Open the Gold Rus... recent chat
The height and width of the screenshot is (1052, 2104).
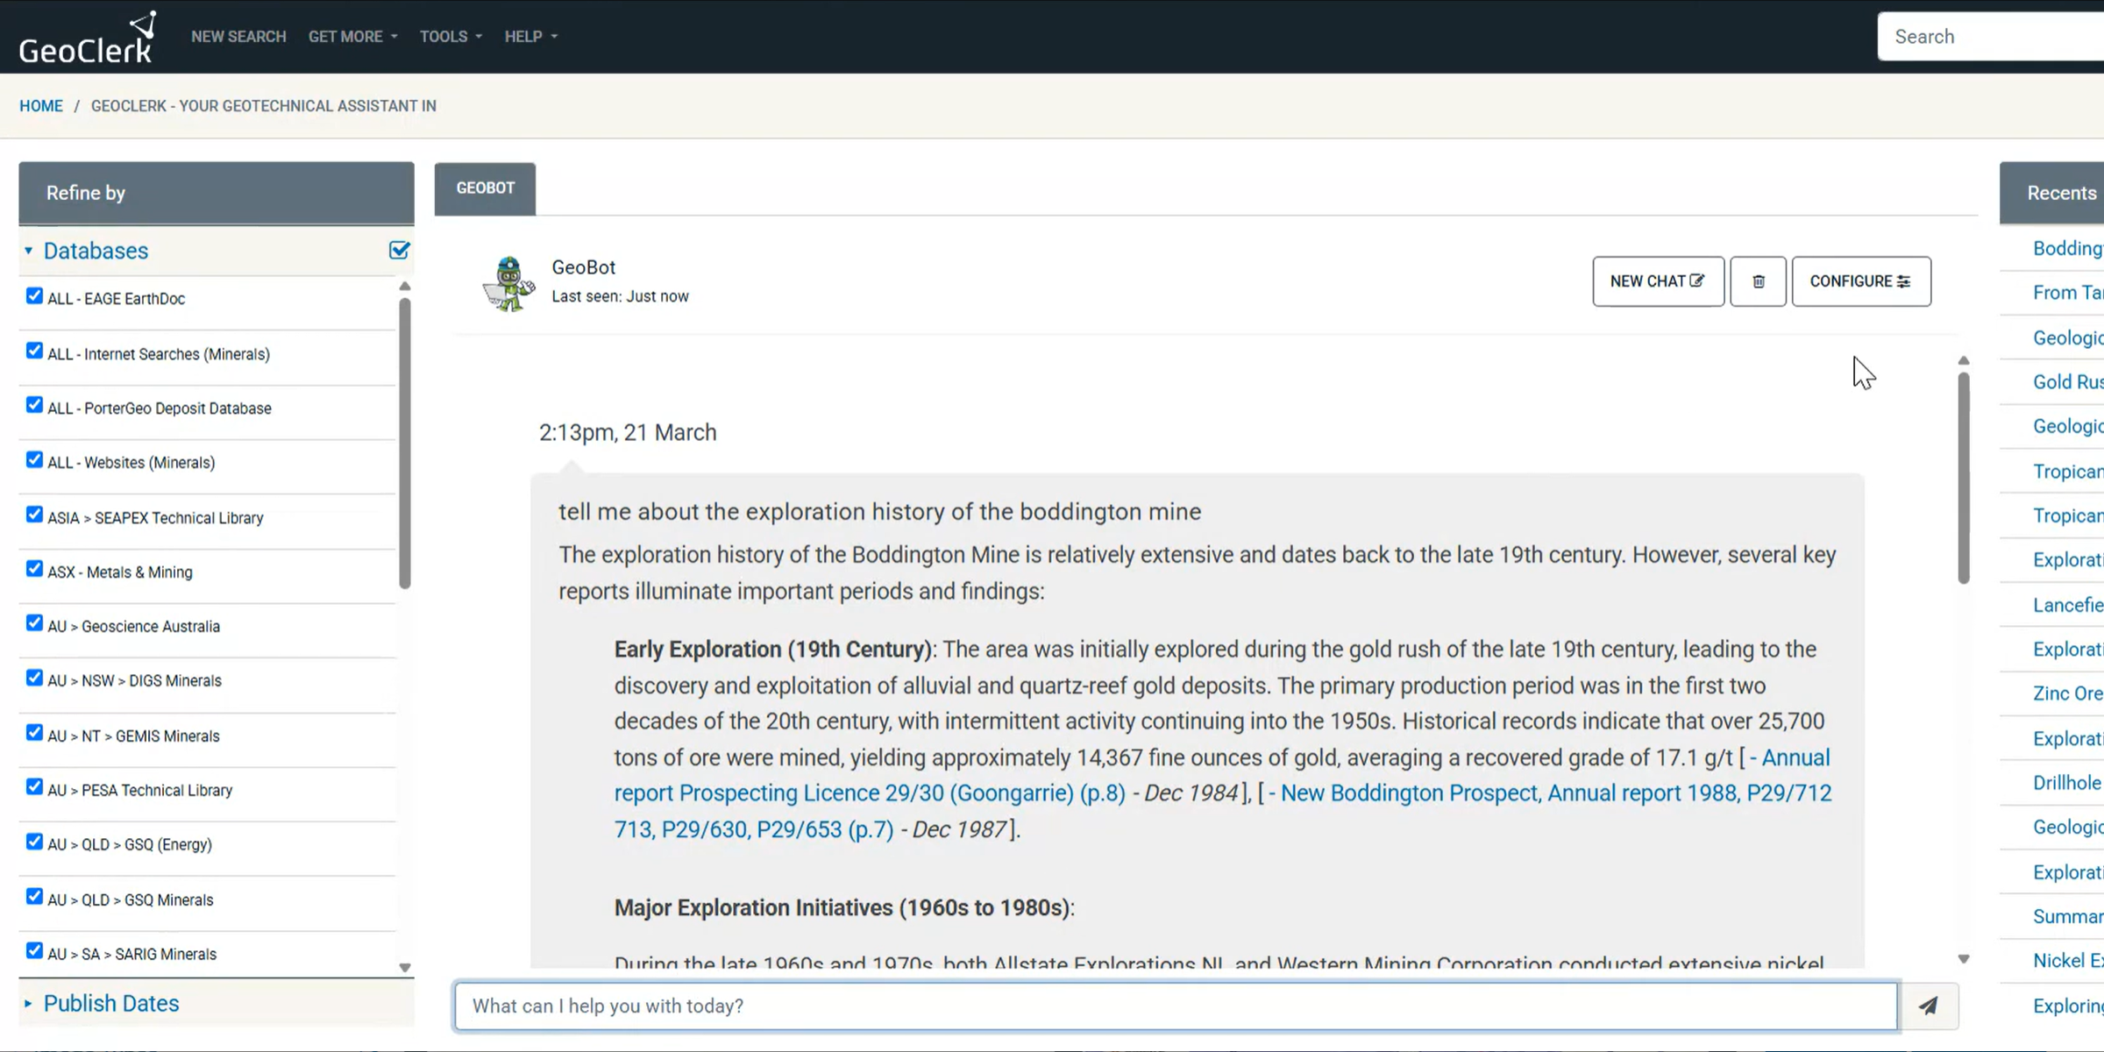coord(2067,381)
